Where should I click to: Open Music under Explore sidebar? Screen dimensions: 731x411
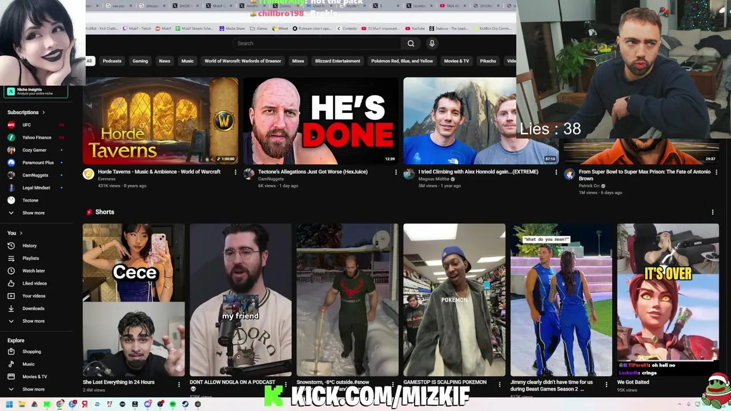(29, 364)
